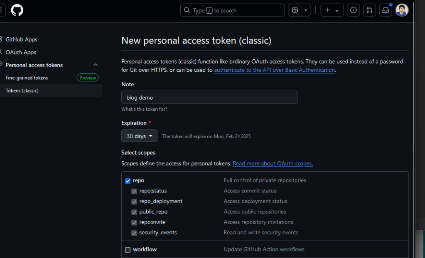Screen dimensions: 425x258
Task: Open the 30 days expiration dropdown
Action: 139,136
